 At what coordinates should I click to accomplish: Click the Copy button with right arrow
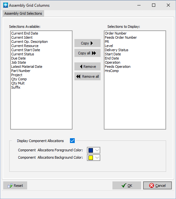(x=88, y=43)
